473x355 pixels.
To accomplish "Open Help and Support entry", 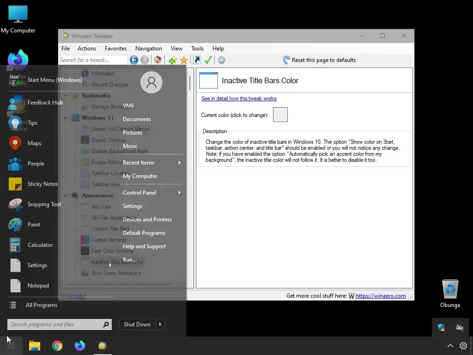I will click(x=144, y=246).
